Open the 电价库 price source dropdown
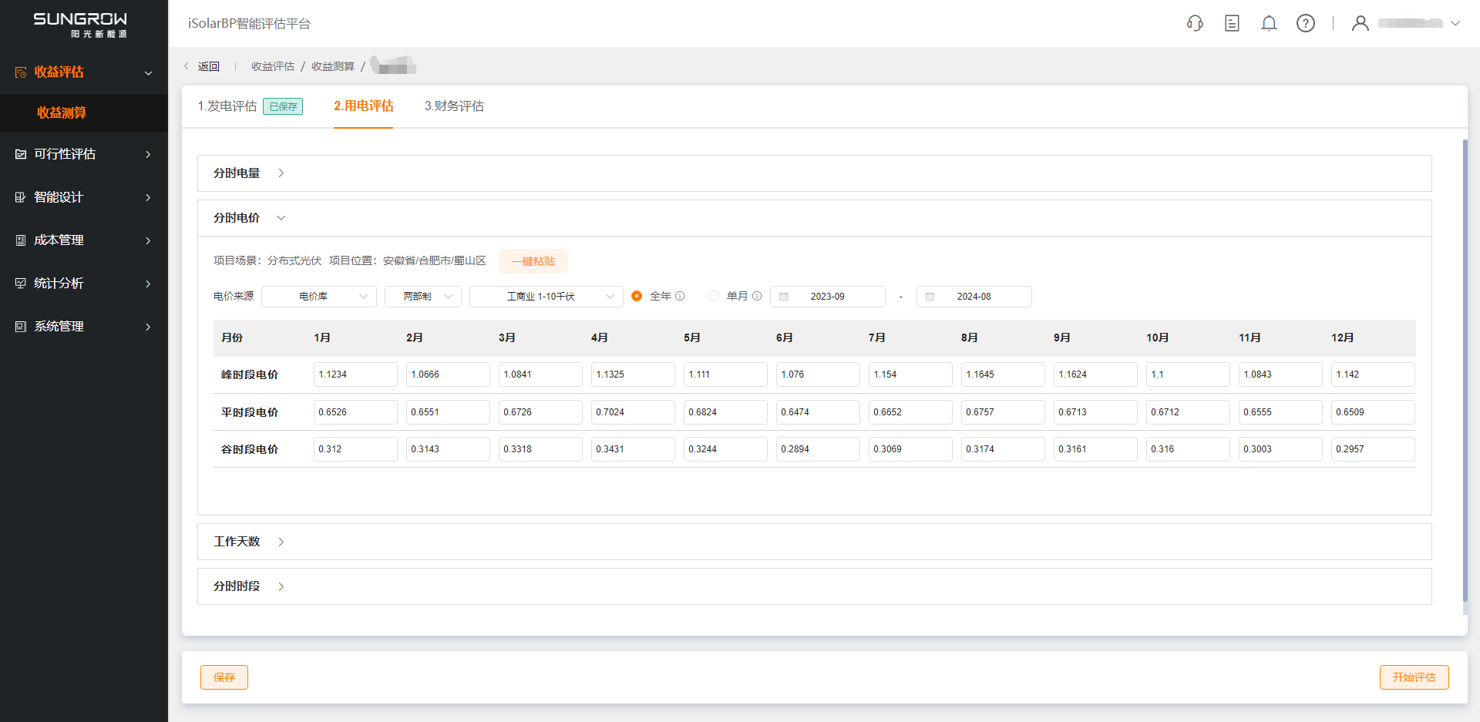This screenshot has width=1480, height=722. click(x=318, y=297)
